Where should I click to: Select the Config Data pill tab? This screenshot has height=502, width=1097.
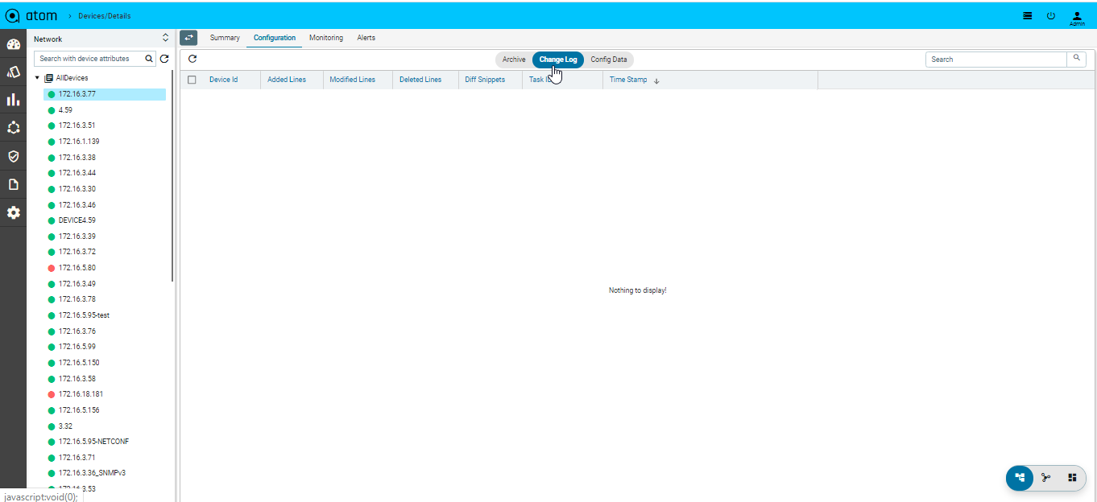point(609,60)
